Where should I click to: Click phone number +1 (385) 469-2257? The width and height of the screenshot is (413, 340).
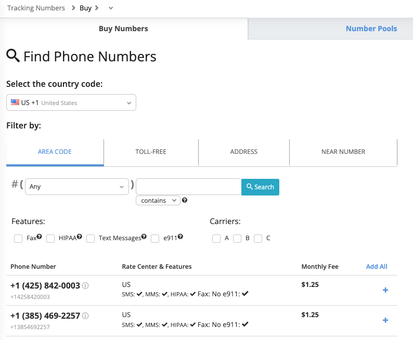(45, 316)
